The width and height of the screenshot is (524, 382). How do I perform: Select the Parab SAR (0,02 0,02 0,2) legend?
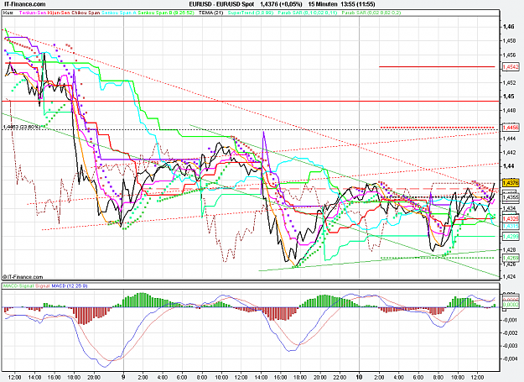pos(371,13)
